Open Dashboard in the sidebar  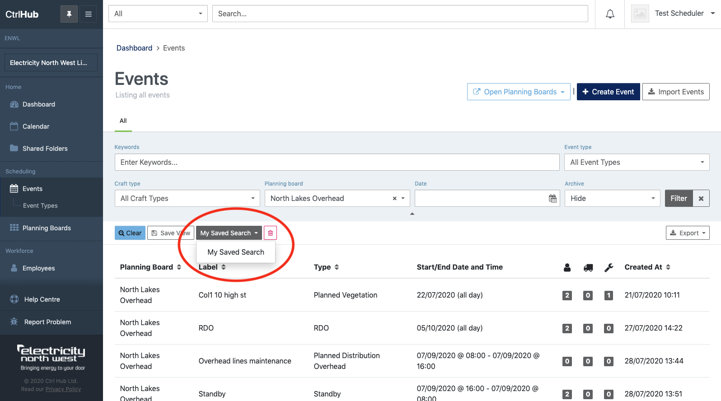pos(39,104)
